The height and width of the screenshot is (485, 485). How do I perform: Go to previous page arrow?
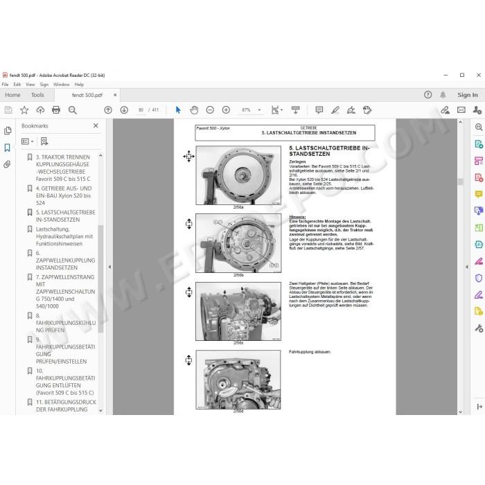(x=108, y=109)
